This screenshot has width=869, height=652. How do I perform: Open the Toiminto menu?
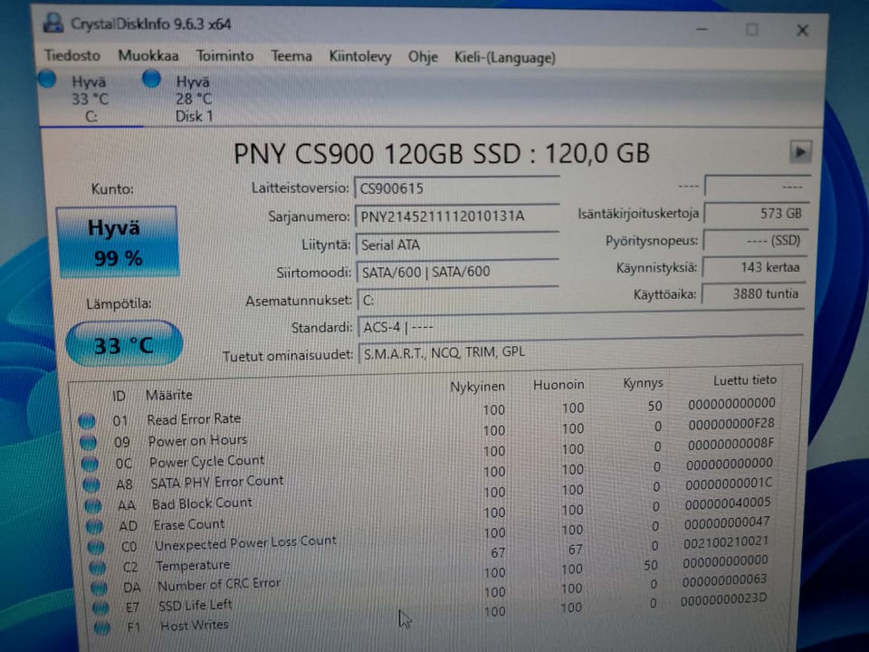point(224,56)
